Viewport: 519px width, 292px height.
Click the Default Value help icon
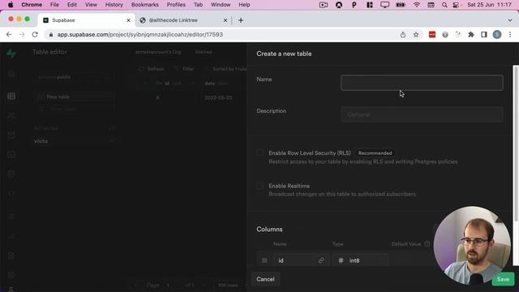427,244
